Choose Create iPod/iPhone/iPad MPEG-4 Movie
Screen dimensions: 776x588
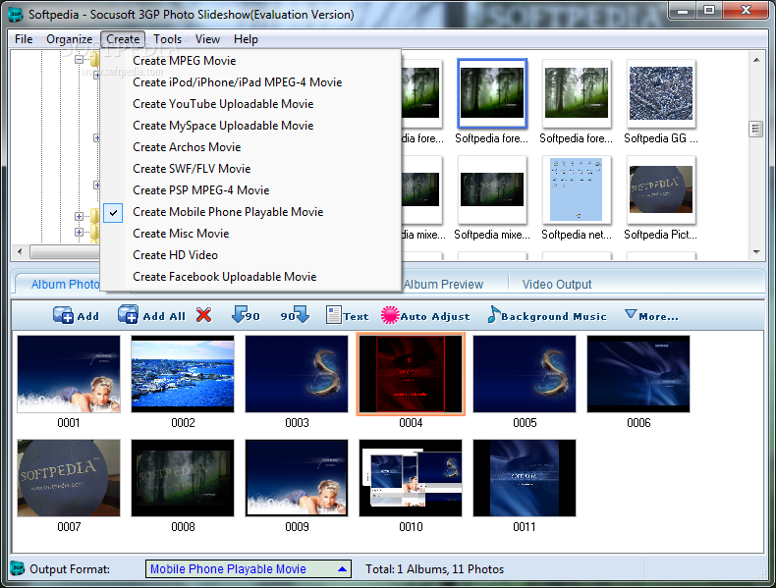tap(250, 82)
